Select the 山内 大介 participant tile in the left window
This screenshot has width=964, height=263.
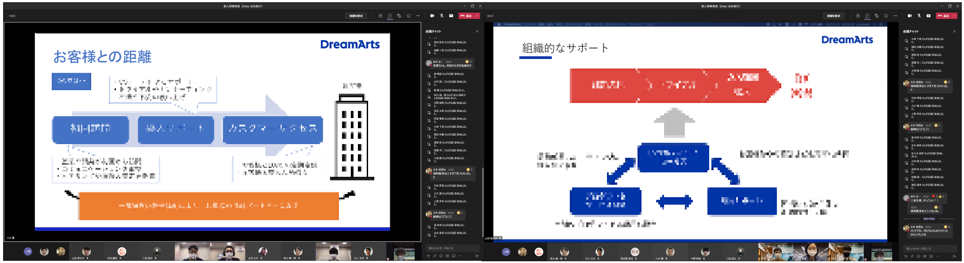263,252
